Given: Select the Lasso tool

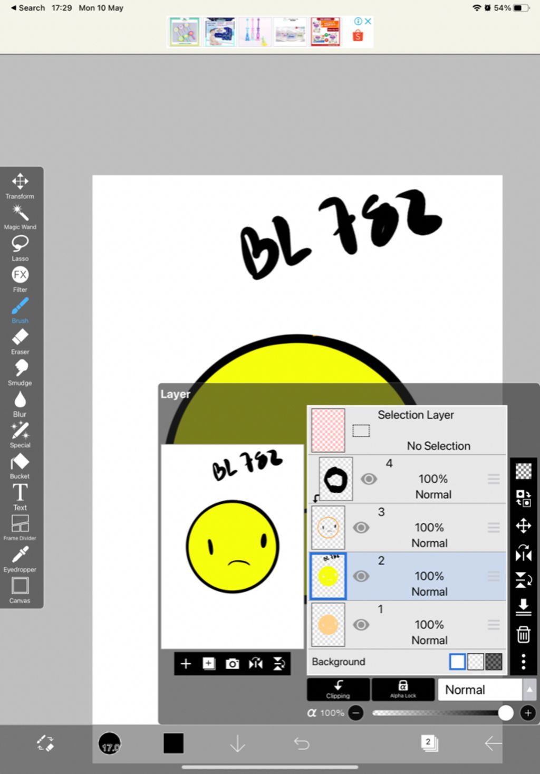Looking at the screenshot, I should (20, 249).
